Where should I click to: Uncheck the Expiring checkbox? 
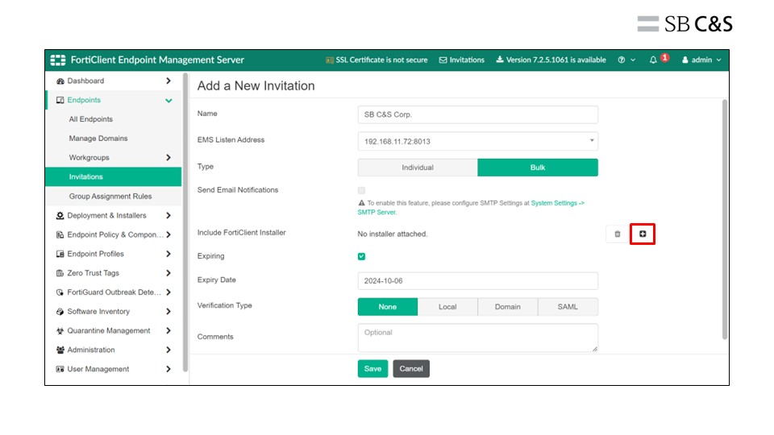[361, 256]
